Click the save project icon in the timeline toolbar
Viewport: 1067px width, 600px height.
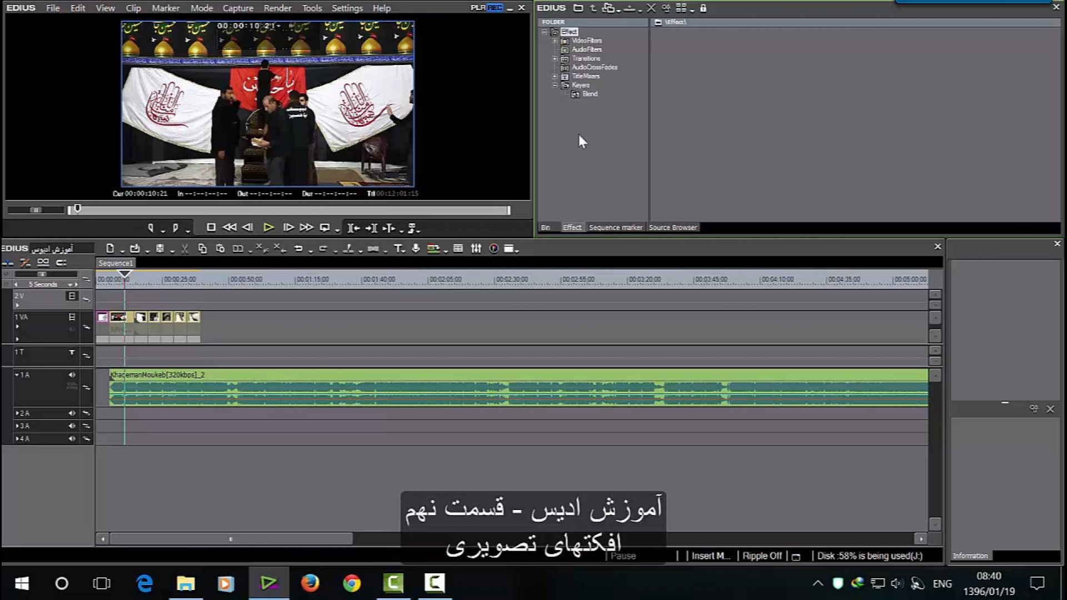point(160,249)
